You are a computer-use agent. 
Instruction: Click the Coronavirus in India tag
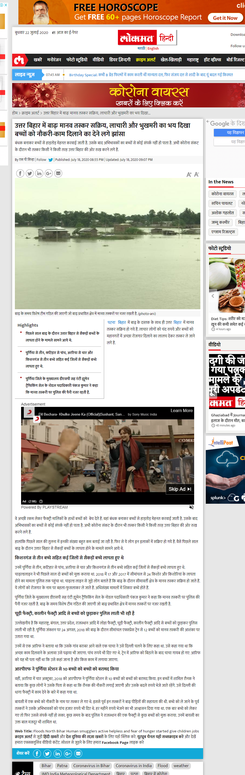point(134,766)
